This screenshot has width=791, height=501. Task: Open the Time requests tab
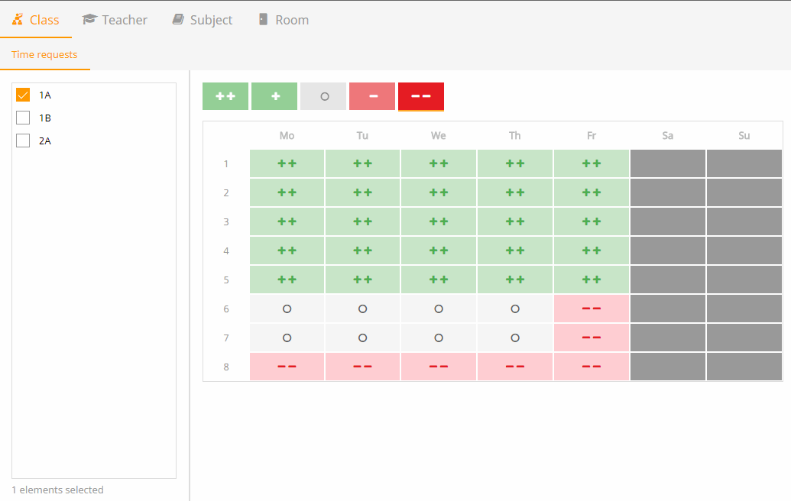click(44, 54)
